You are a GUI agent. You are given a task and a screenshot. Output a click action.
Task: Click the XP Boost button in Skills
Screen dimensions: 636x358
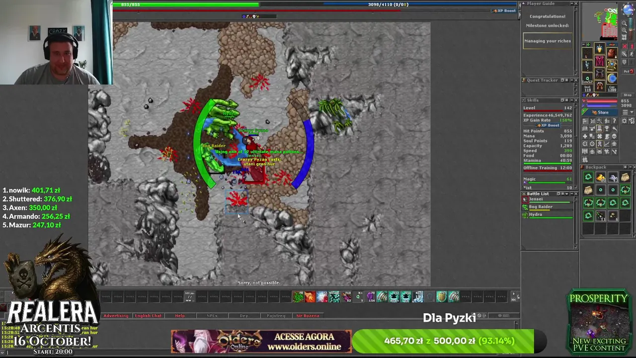point(548,125)
